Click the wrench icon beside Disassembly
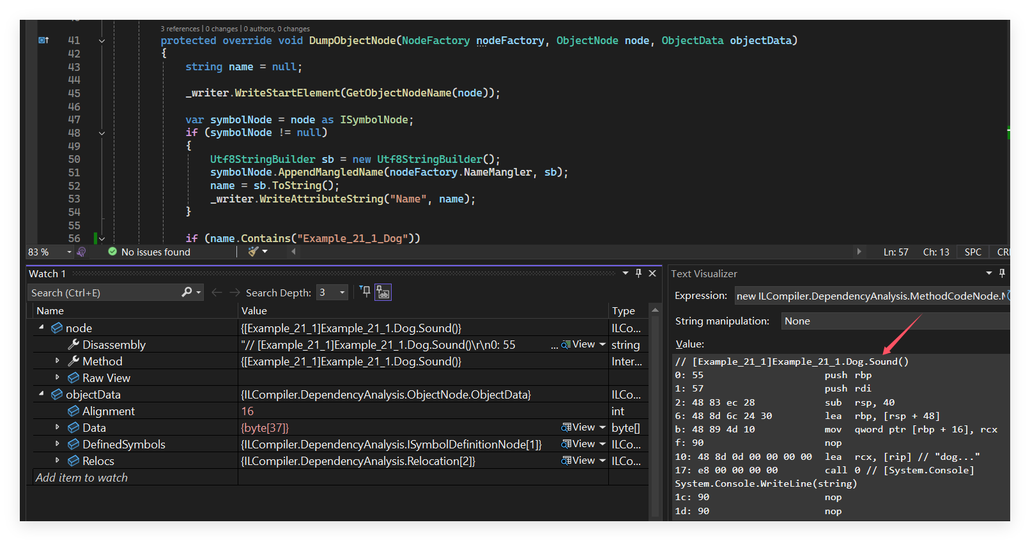 pos(73,344)
